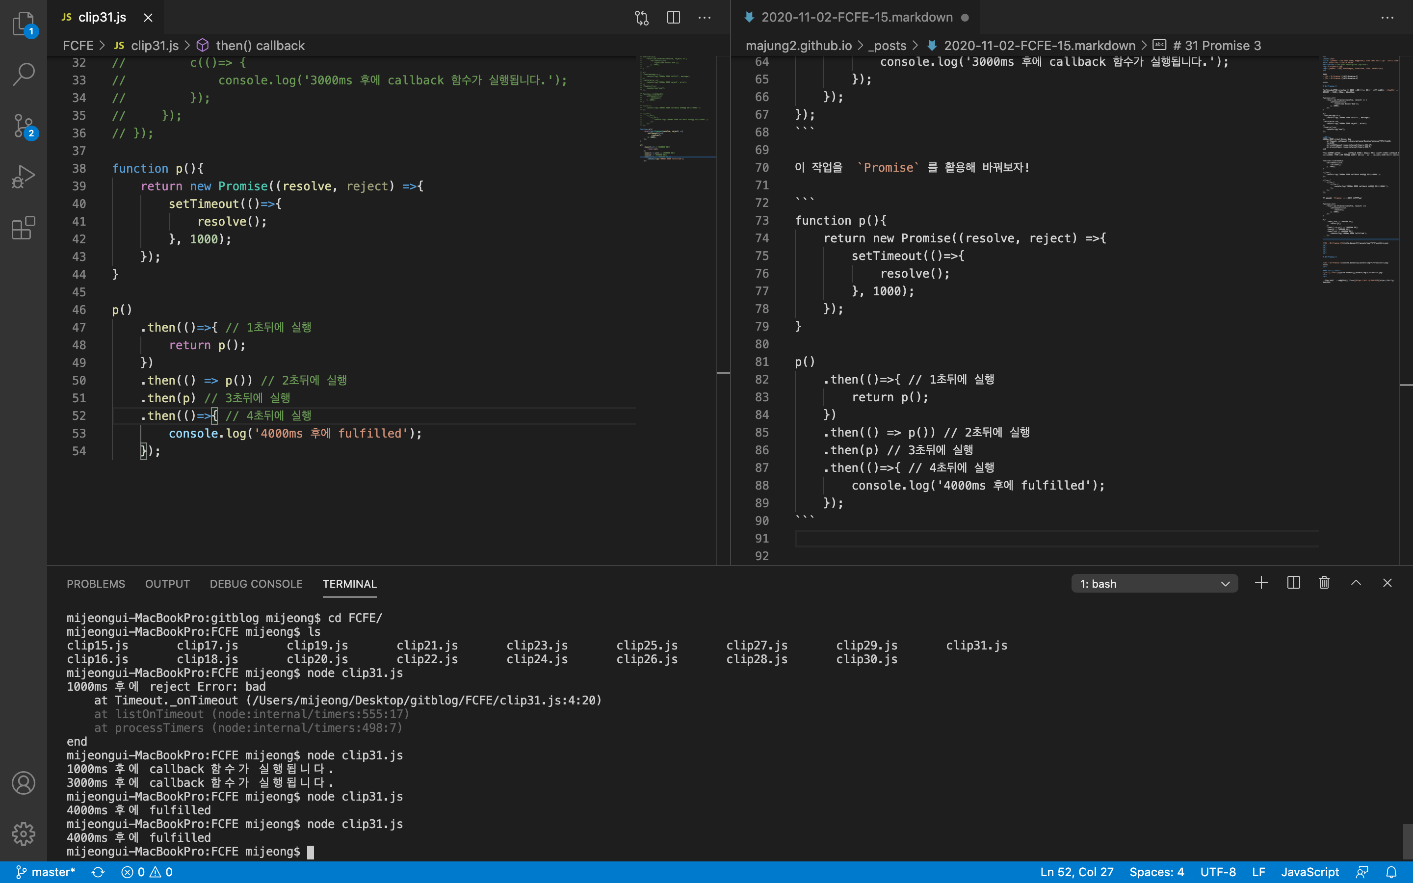
Task: Click the master* git branch indicator
Action: 46,872
